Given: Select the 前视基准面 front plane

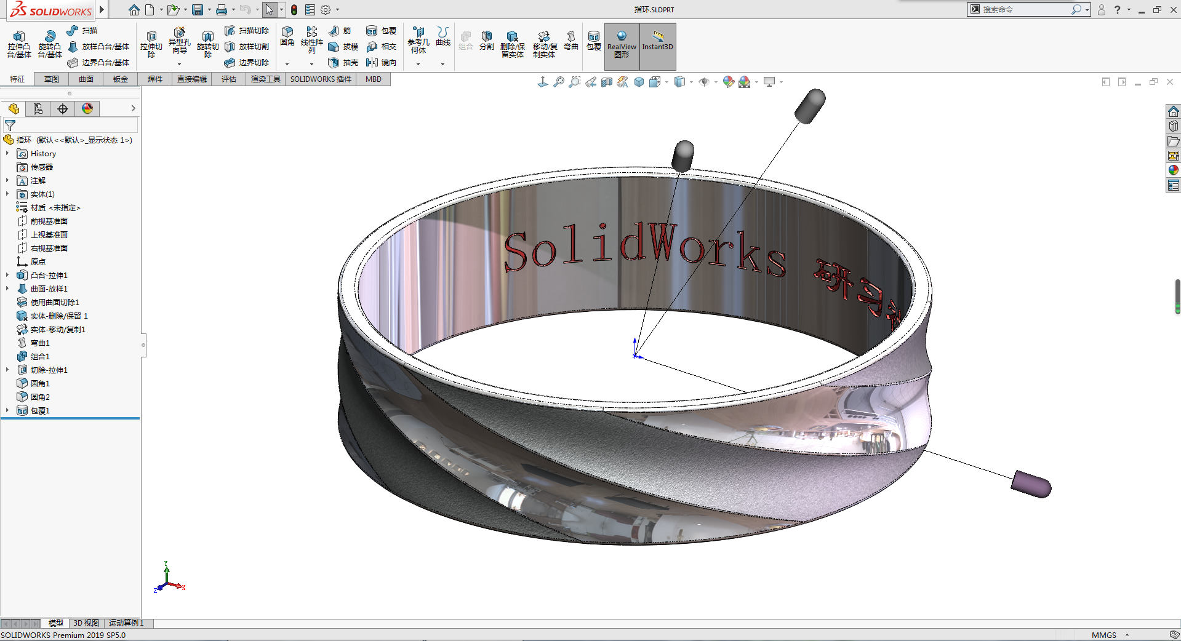Looking at the screenshot, I should coord(42,221).
